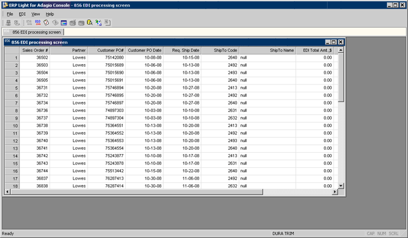Click customer PO 75364553 cell
This screenshot has width=408, height=238.
pyautogui.click(x=106, y=141)
